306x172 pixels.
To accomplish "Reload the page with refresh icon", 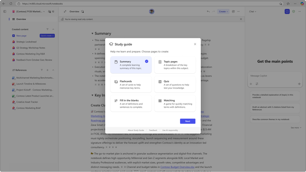I will [11, 4].
